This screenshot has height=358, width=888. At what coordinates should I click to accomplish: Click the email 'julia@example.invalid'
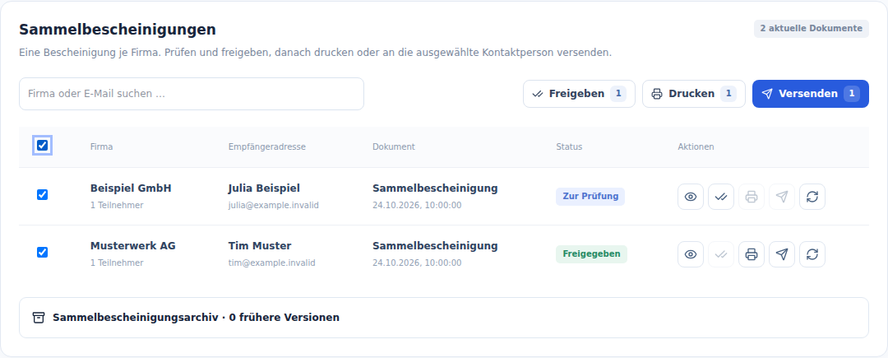(x=274, y=205)
